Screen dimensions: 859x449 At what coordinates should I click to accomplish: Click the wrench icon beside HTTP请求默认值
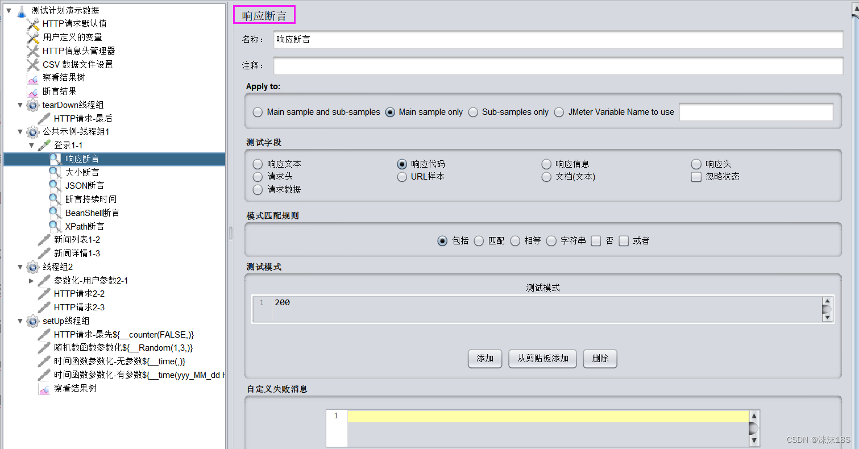(33, 24)
